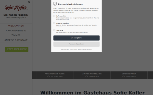Enable the Externe Medien checkbox

[x=54, y=23]
